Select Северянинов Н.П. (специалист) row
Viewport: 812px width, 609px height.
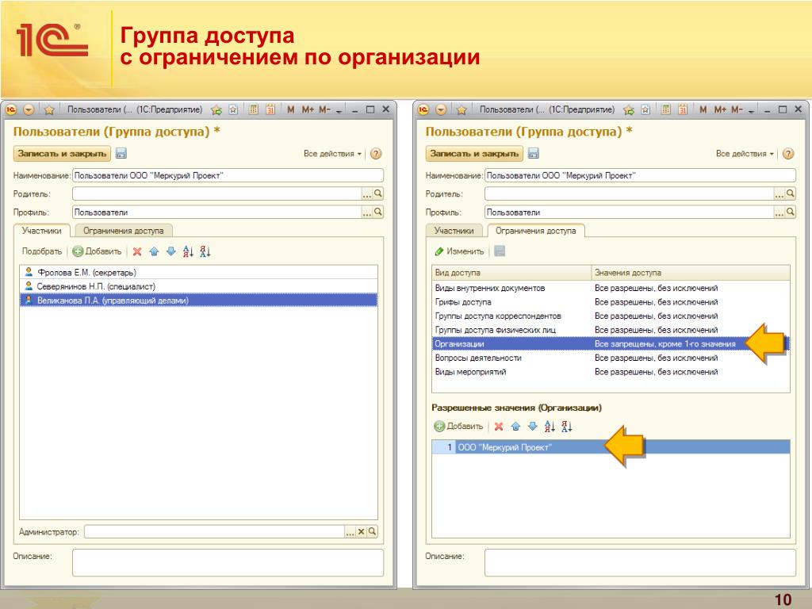tap(198, 286)
